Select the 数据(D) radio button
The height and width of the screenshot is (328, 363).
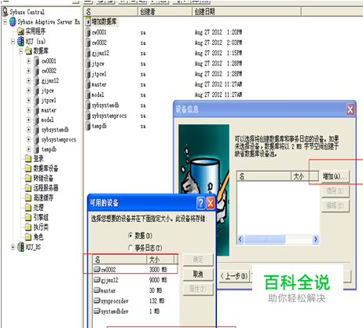(130, 236)
